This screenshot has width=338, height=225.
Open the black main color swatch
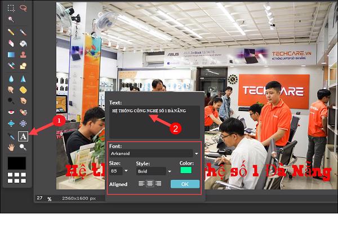17,163
